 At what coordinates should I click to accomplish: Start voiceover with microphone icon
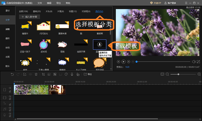click(72, 74)
